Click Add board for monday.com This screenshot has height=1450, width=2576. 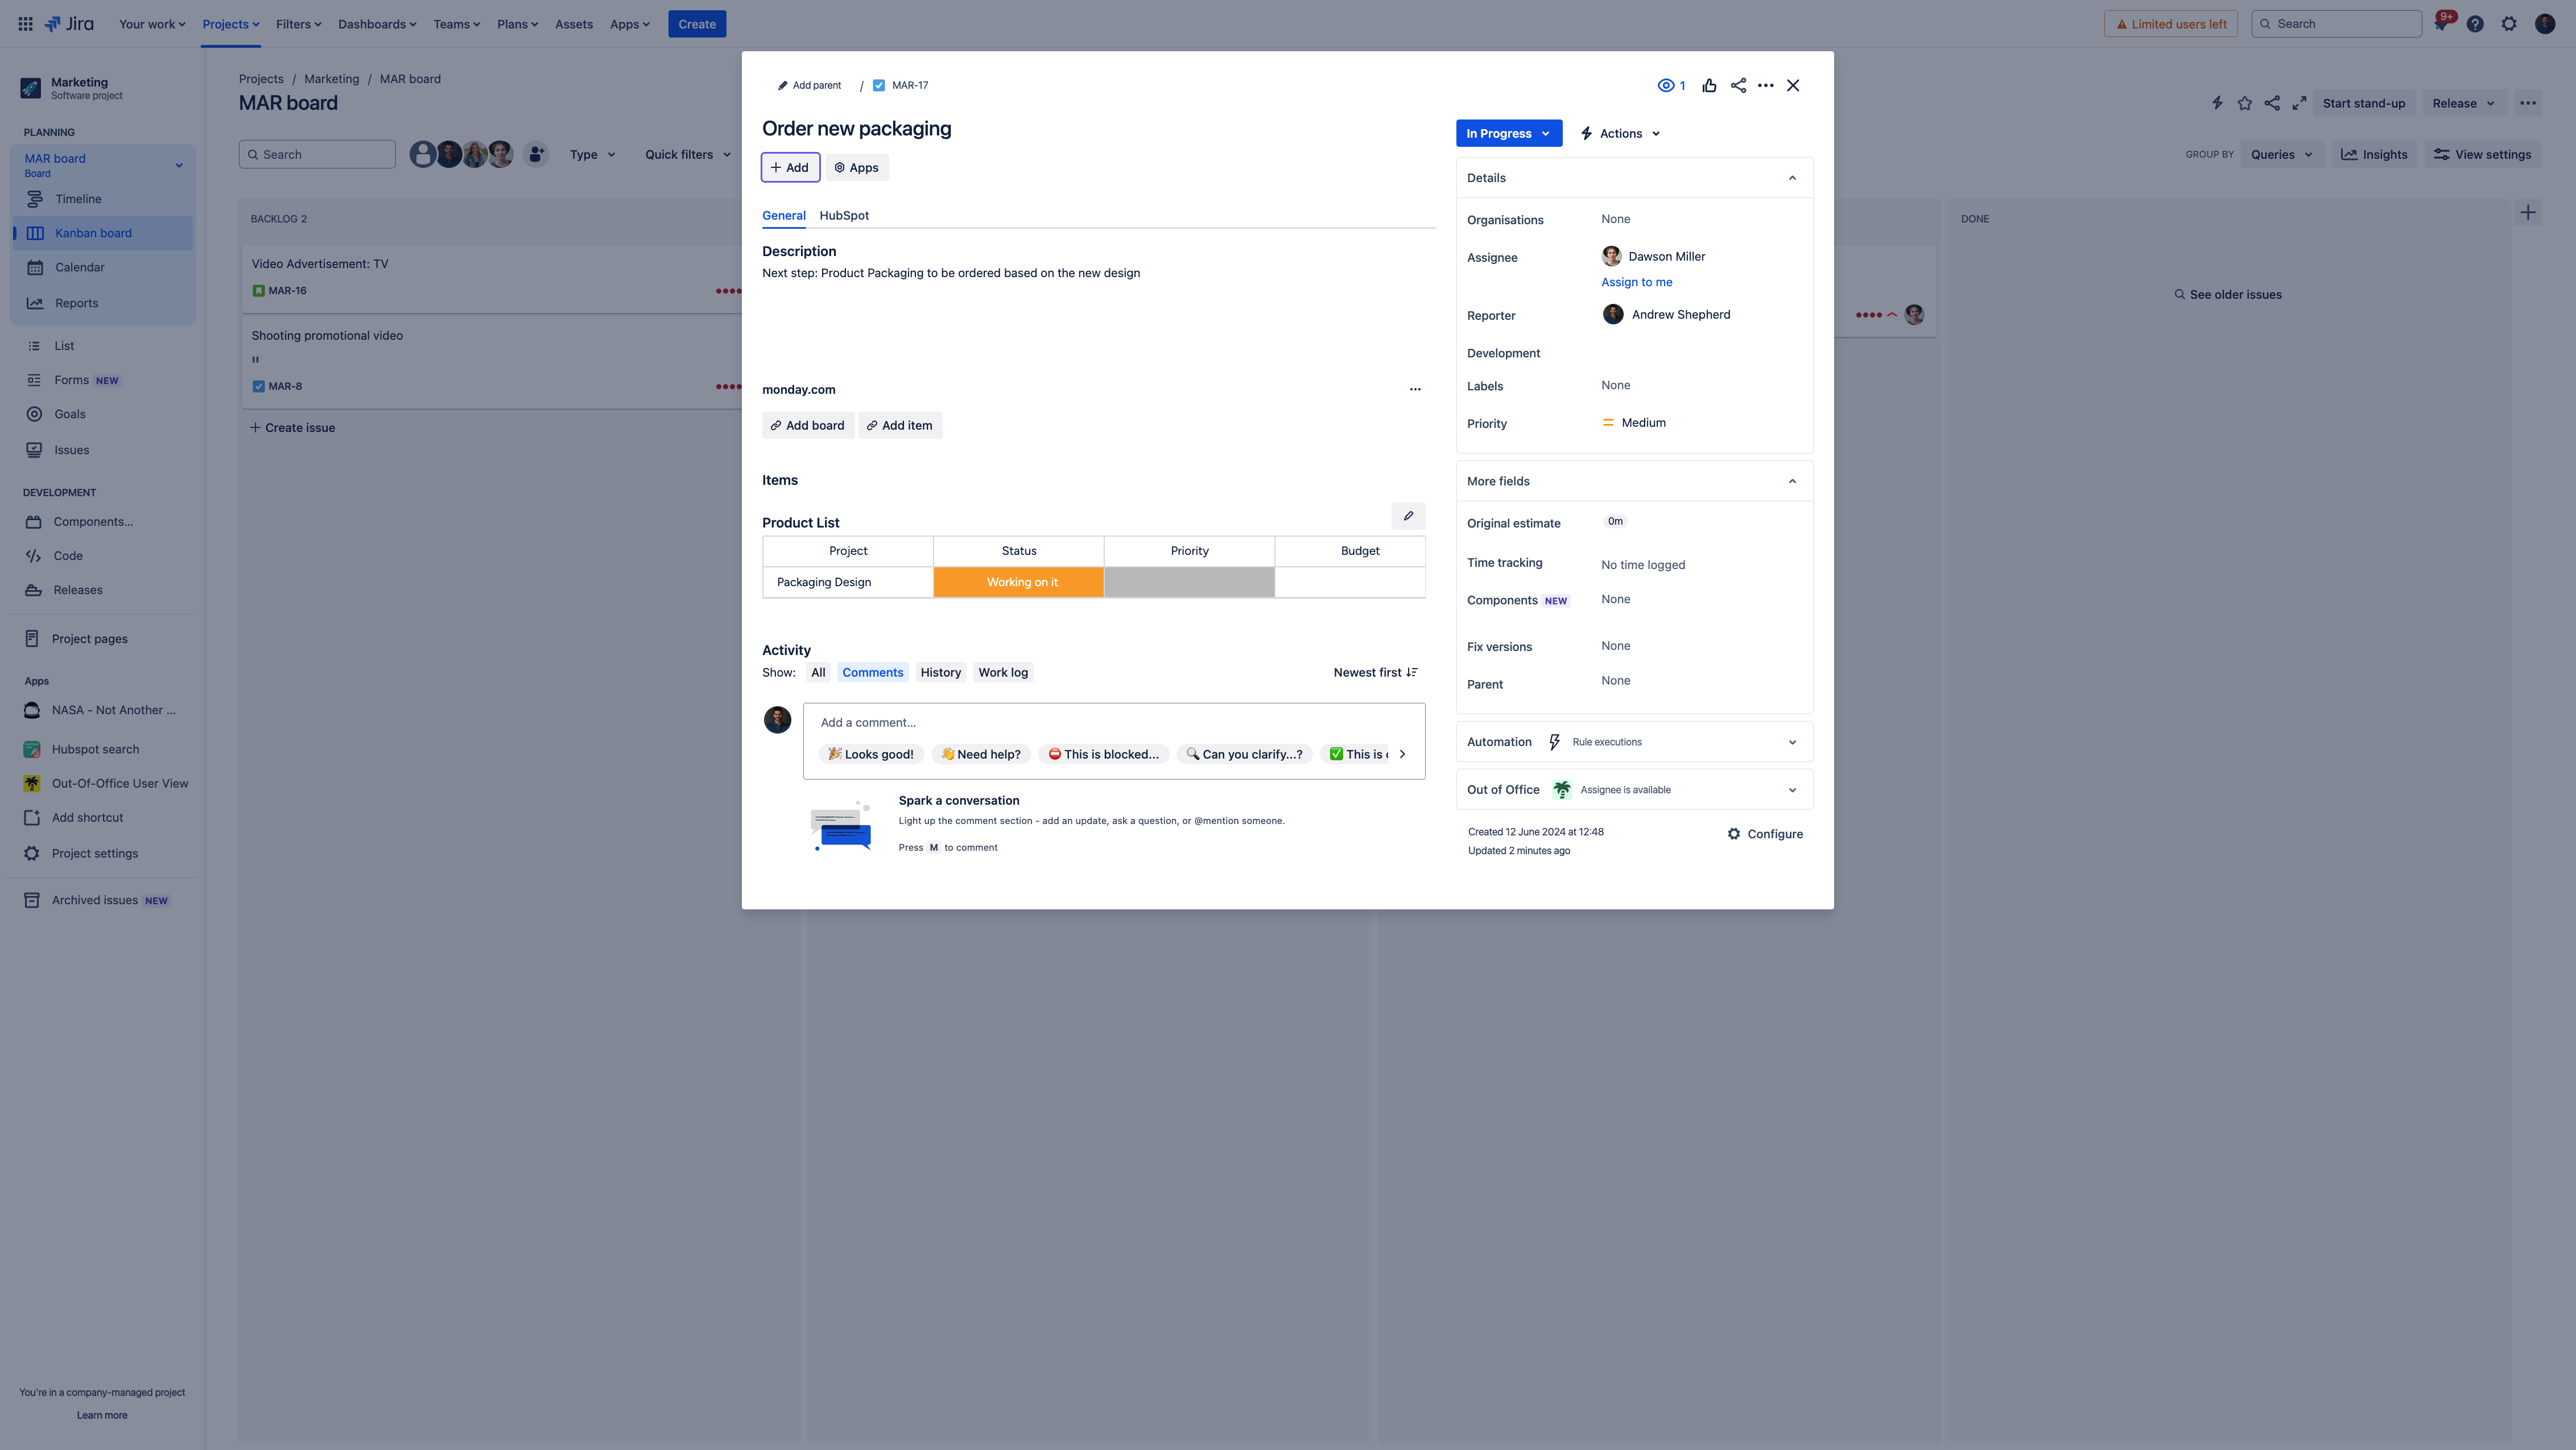tap(808, 425)
